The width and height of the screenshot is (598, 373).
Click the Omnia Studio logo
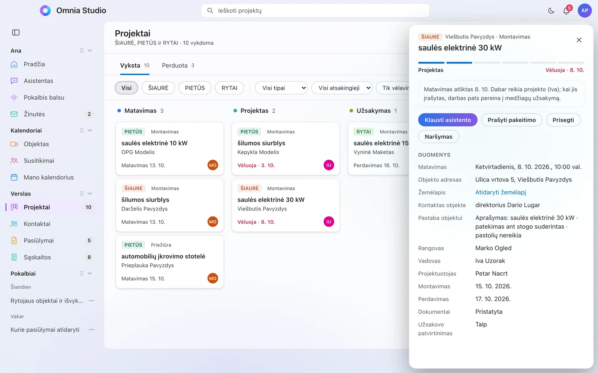[x=45, y=10]
